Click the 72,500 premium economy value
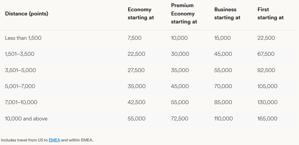The image size is (299, 145). [180, 119]
